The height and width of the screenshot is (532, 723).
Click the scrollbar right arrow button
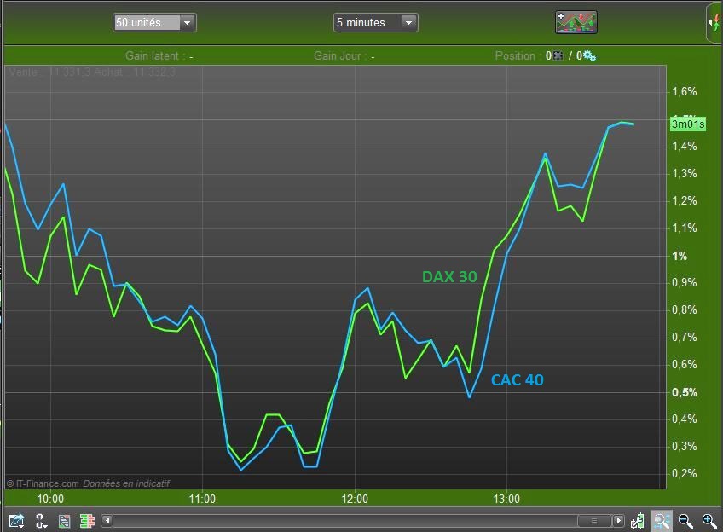tap(618, 521)
